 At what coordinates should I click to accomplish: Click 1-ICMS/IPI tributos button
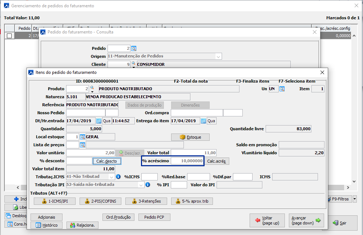[x=55, y=201]
